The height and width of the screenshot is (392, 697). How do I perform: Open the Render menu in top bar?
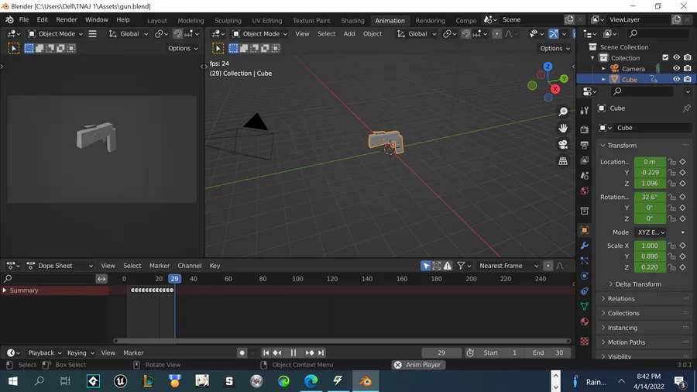(67, 19)
